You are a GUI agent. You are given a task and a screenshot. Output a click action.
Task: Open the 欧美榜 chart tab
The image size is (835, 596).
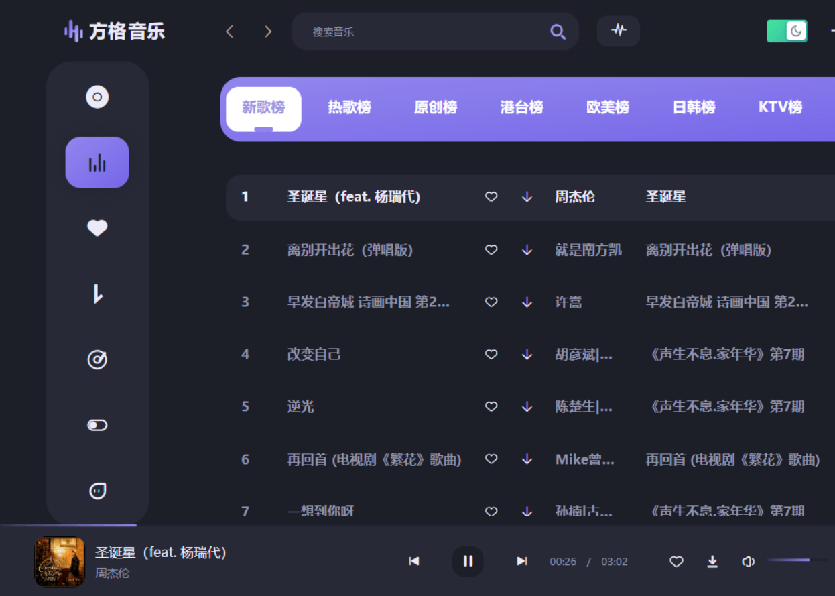(x=607, y=107)
